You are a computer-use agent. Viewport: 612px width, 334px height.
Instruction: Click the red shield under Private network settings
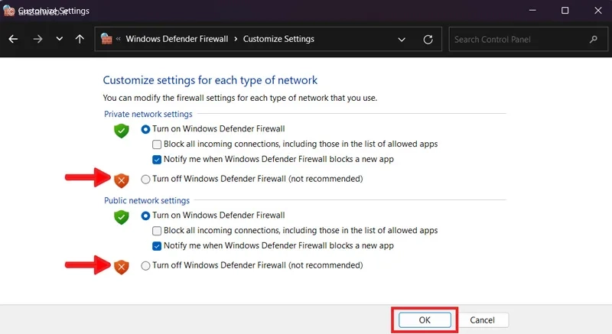click(x=121, y=180)
